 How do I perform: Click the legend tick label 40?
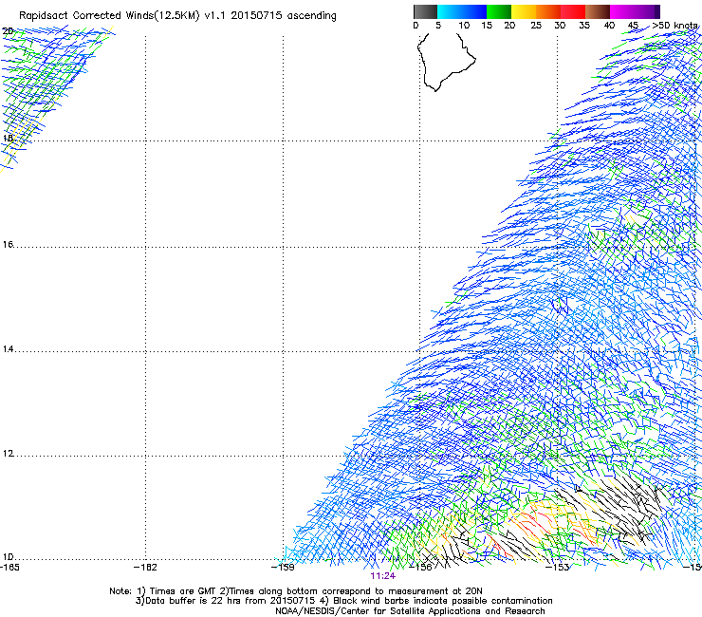(610, 26)
